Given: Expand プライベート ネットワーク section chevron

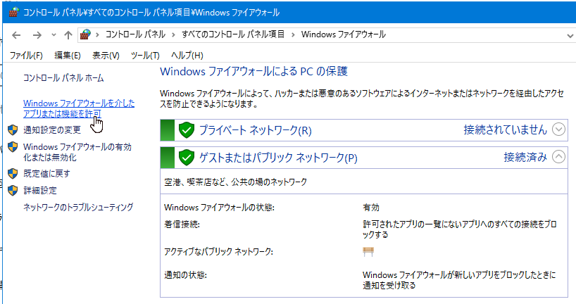Looking at the screenshot, I should 558,129.
